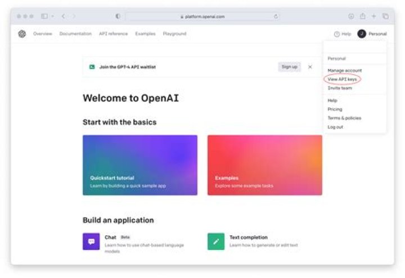
Task: Reload the page with refresh icon
Action: (276, 16)
